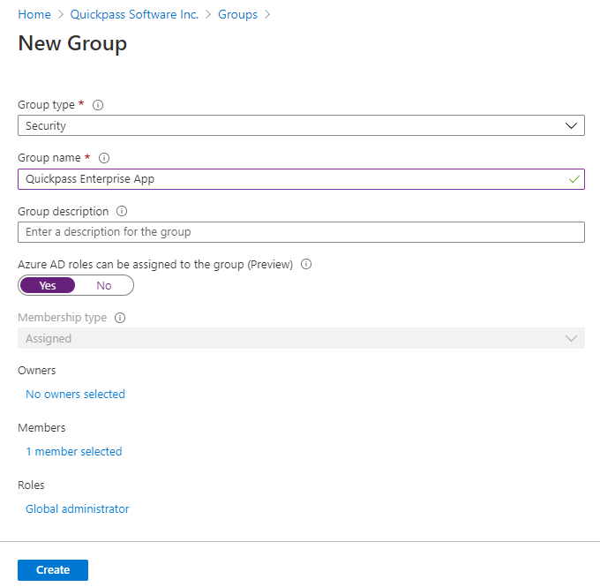
Task: Open the Group type Security dropdown
Action: 301,125
